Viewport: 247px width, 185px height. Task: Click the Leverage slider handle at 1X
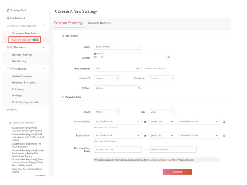point(102,54)
